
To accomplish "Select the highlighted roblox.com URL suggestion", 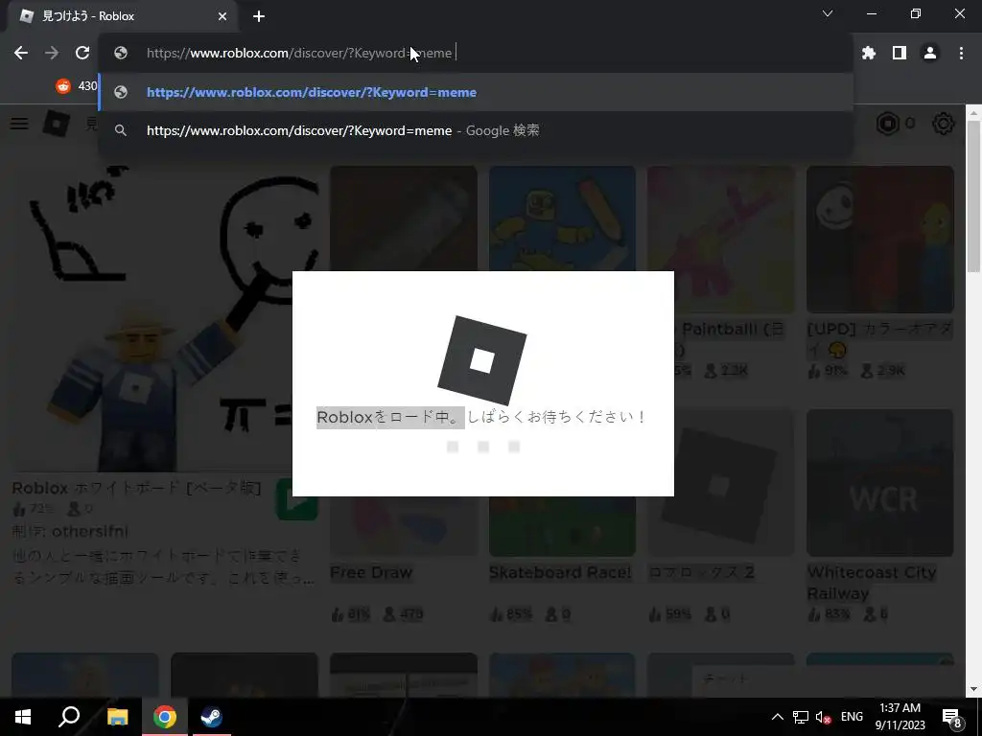I will [476, 92].
